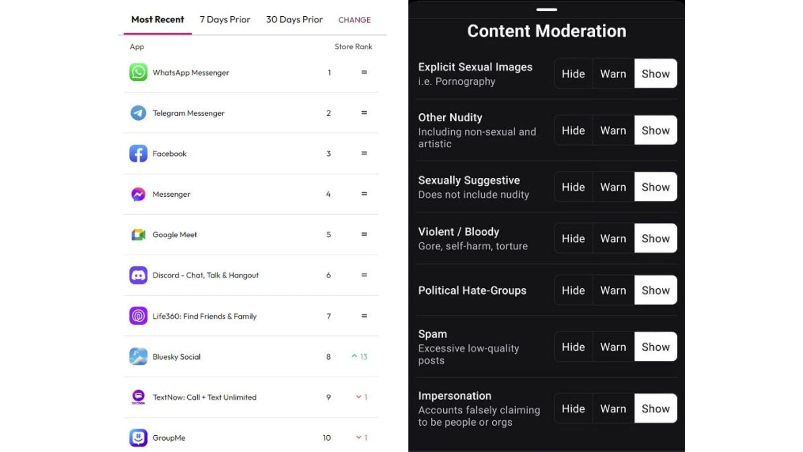
Task: Set Spam to Hide
Action: click(x=573, y=347)
